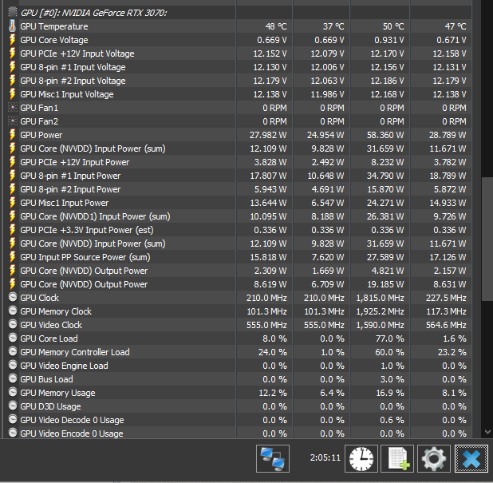Click lightning icon beside GPU Input PP Source Power
Viewport: 493px width, 483px height.
(x=12, y=257)
